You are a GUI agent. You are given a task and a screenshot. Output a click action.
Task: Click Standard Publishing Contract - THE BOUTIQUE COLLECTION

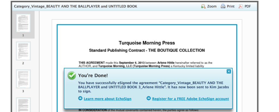click(147, 50)
